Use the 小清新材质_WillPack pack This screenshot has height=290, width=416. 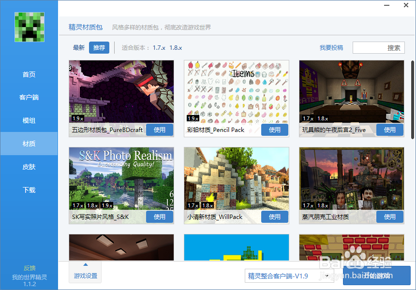275,217
